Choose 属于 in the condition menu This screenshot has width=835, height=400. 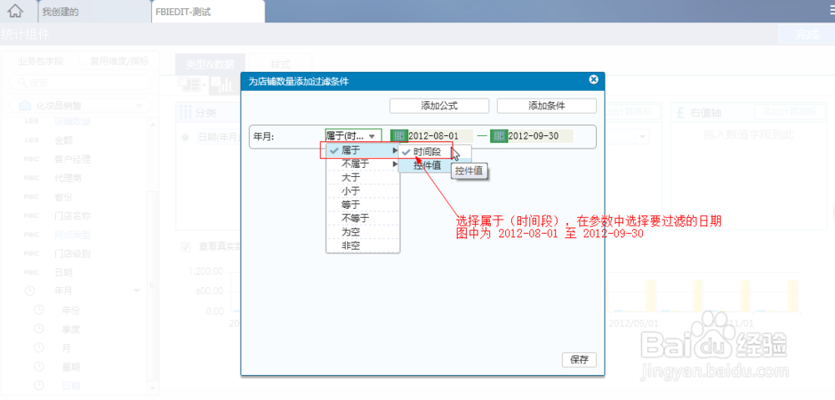(362, 151)
